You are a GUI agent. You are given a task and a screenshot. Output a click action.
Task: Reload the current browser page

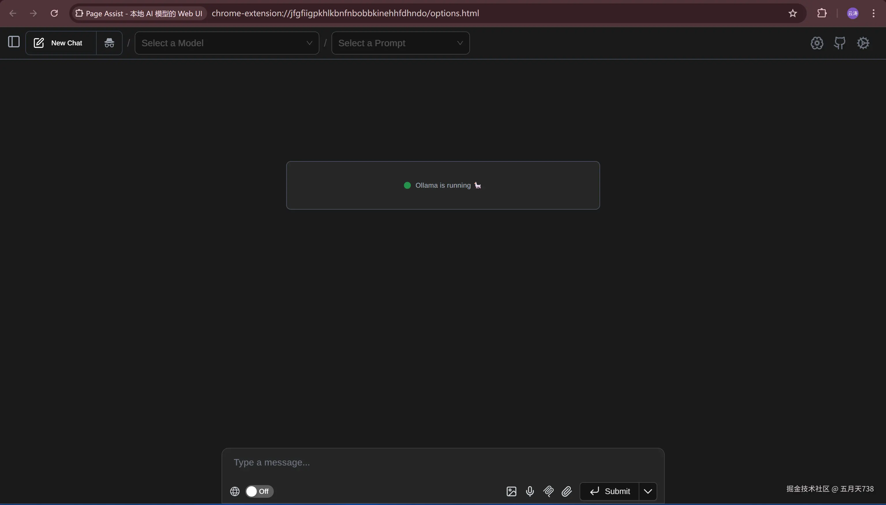coord(54,13)
